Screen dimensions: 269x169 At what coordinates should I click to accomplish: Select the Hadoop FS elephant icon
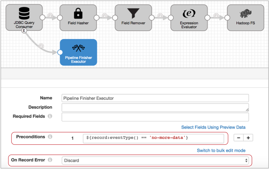[x=245, y=14]
